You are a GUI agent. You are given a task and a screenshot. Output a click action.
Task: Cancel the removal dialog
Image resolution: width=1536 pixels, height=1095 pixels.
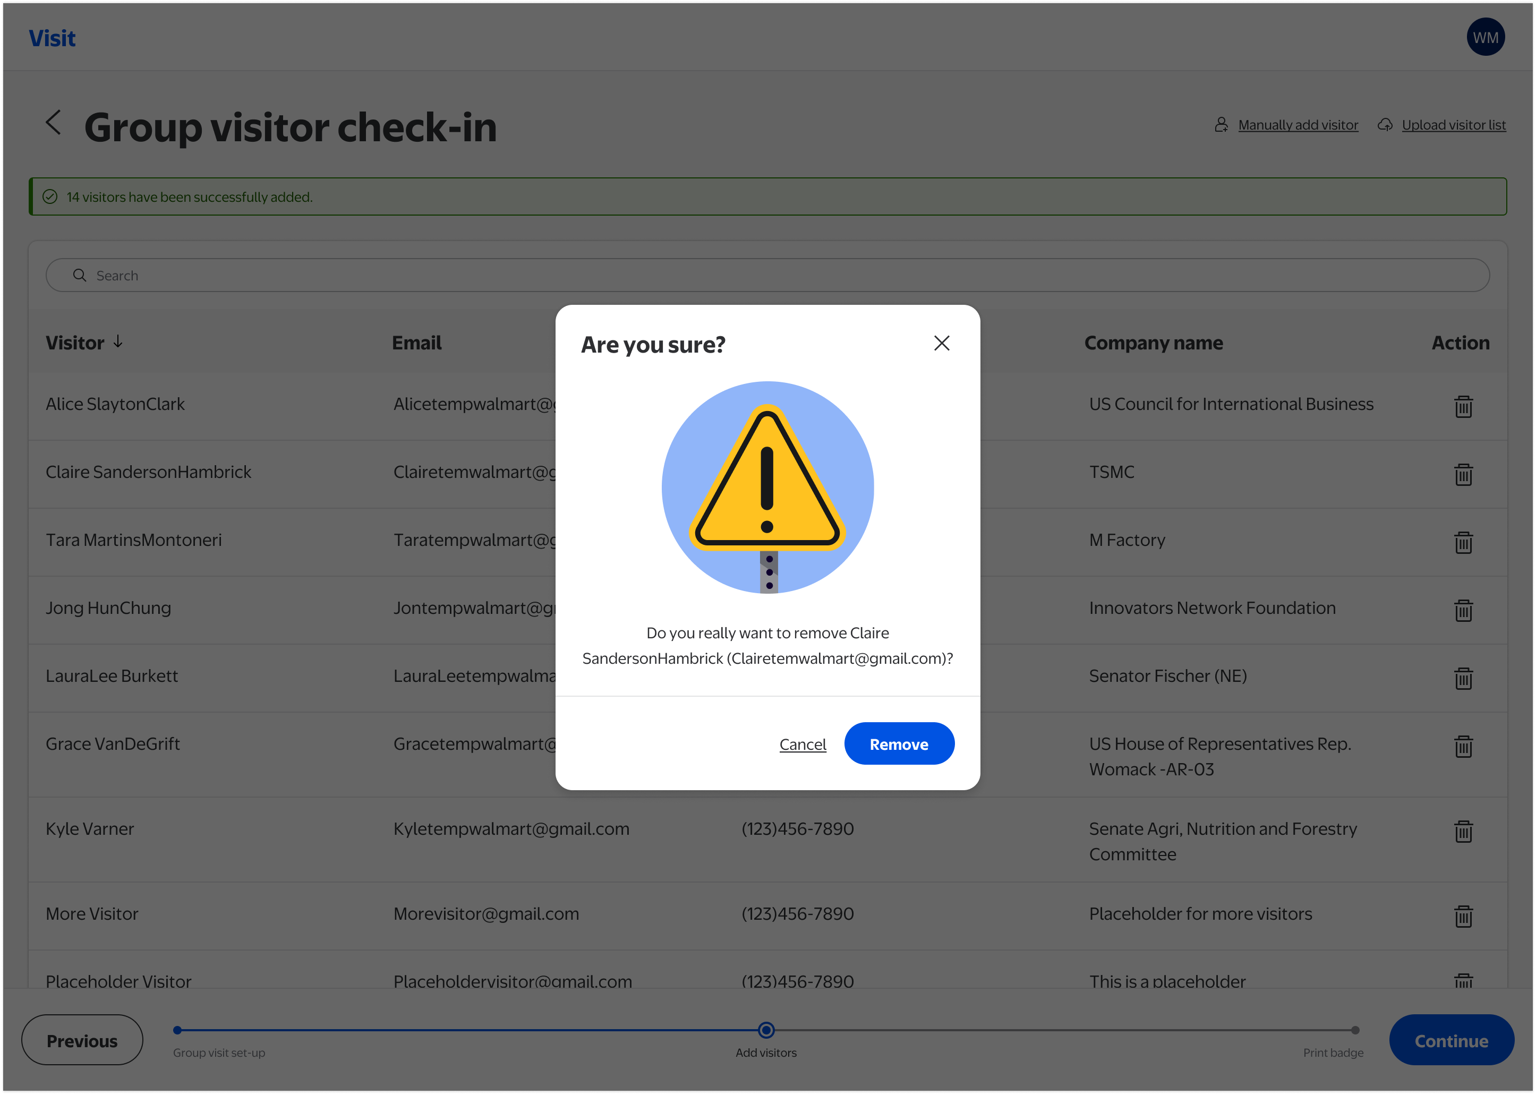click(803, 745)
